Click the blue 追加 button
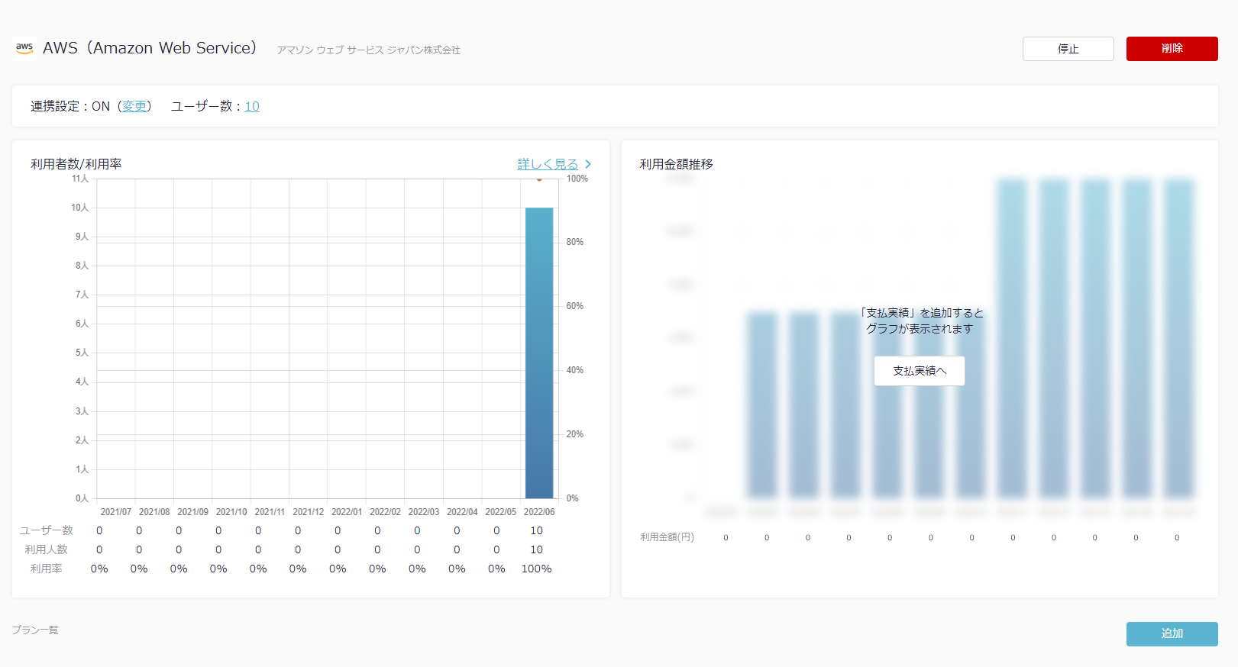 click(x=1172, y=633)
